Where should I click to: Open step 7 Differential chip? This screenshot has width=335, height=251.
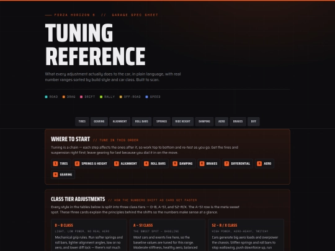click(x=238, y=164)
